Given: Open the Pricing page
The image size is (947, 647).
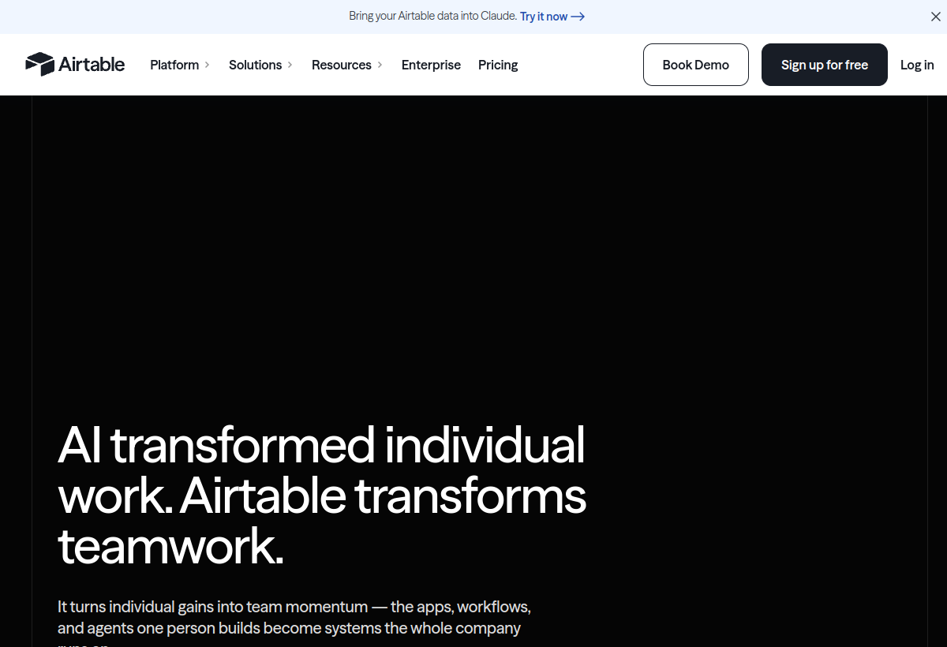Looking at the screenshot, I should (498, 65).
